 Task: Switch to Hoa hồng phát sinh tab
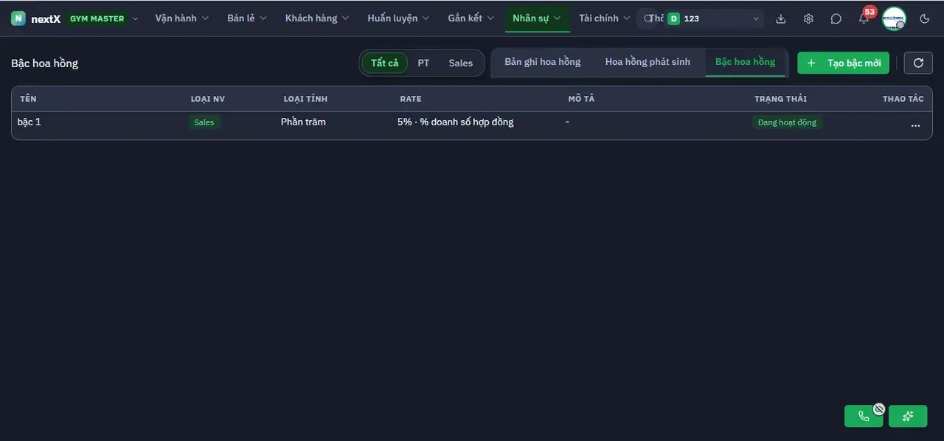tap(648, 62)
